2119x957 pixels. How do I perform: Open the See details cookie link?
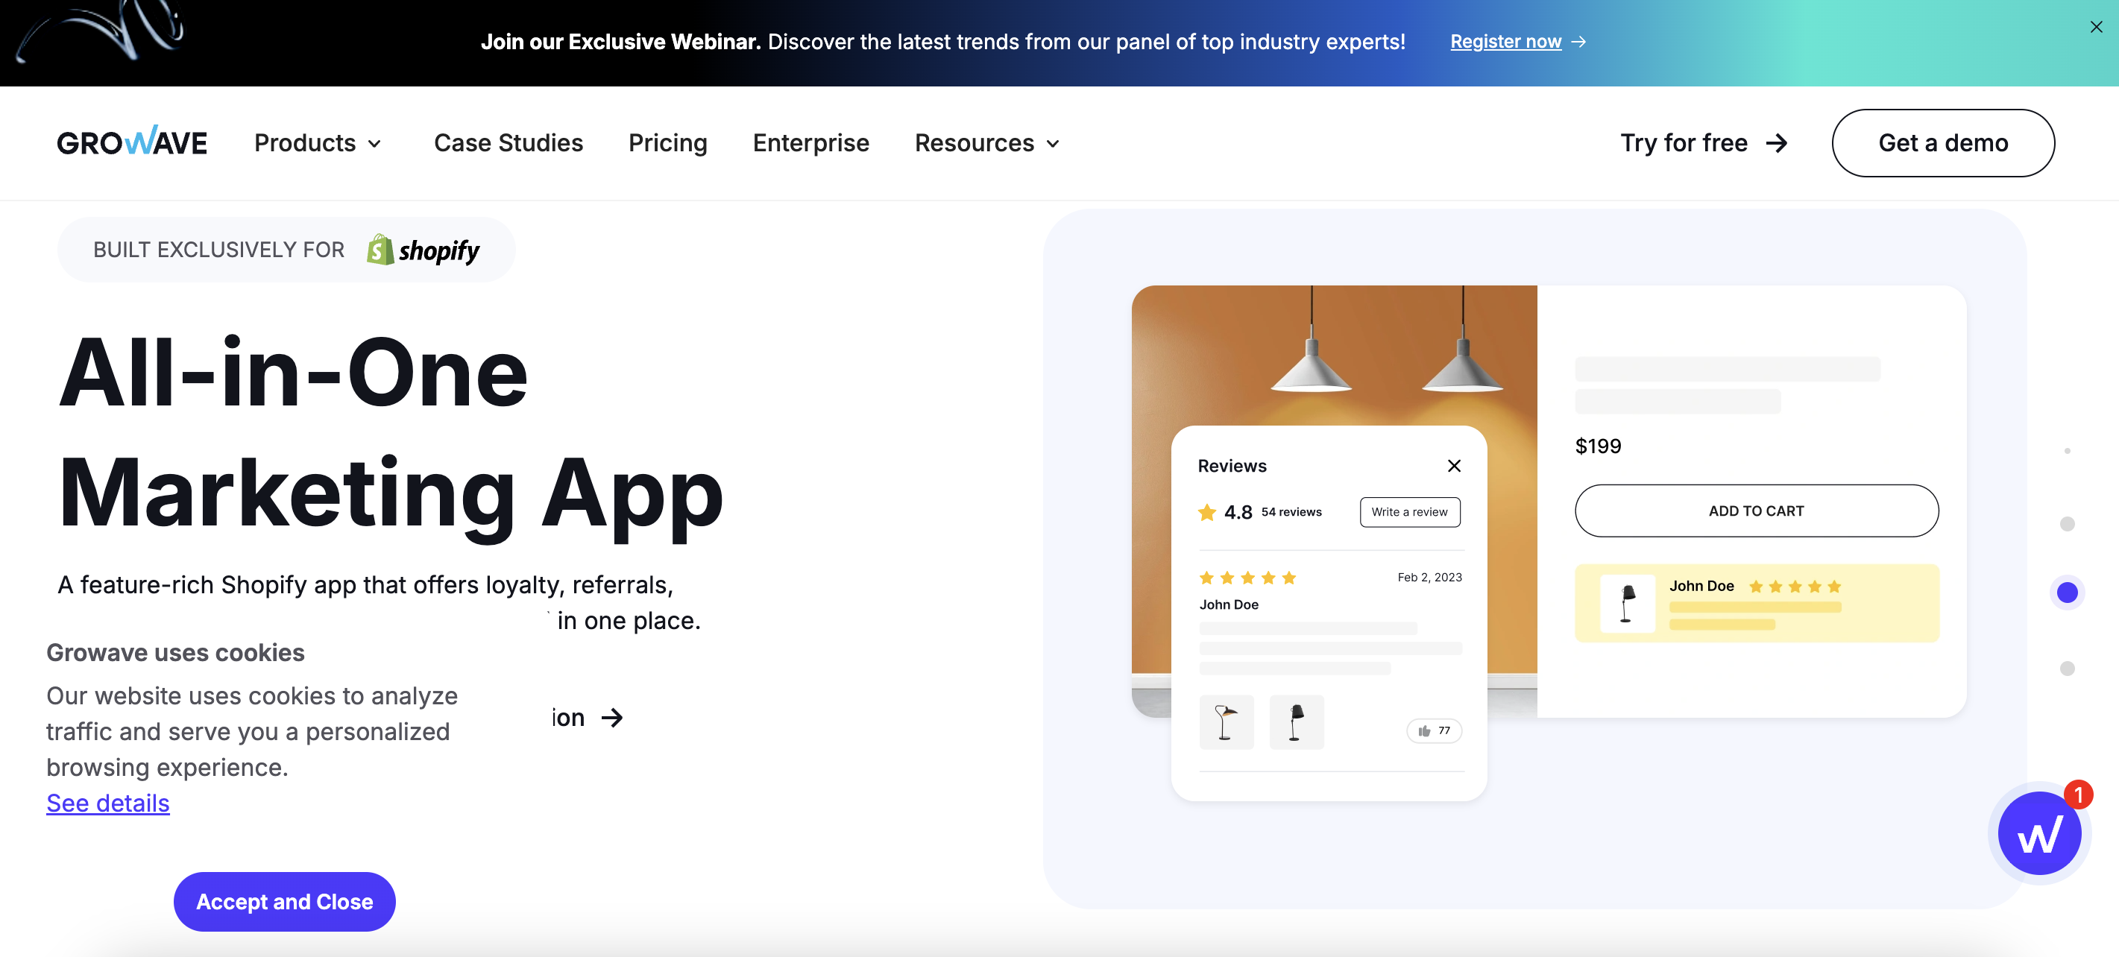pyautogui.click(x=108, y=803)
